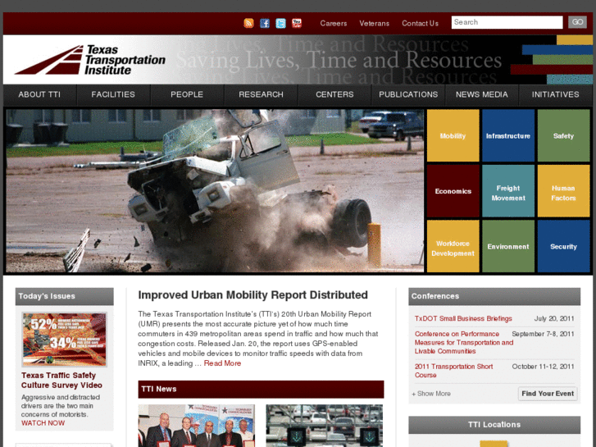
Task: Open the Contact Us link
Action: pyautogui.click(x=420, y=23)
